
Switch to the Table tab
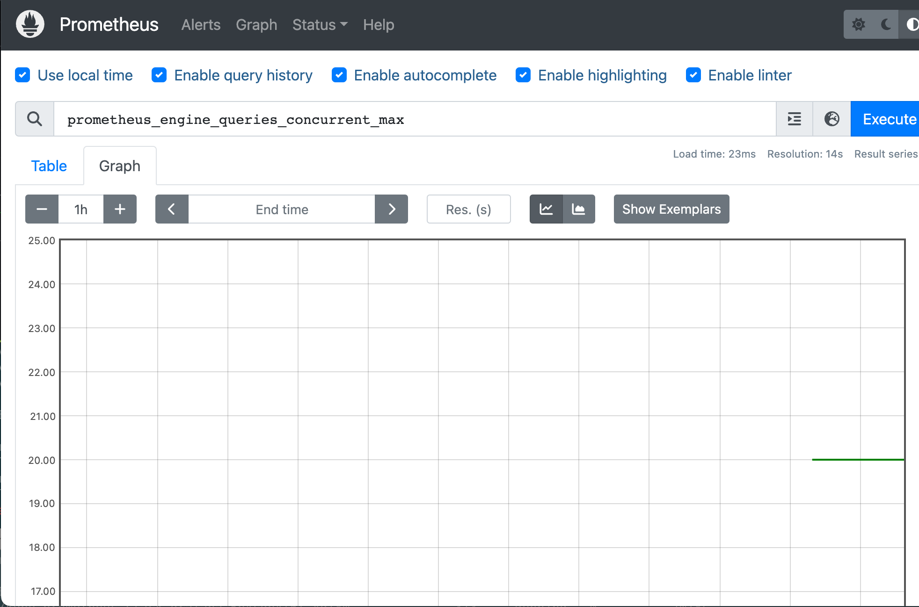[49, 166]
